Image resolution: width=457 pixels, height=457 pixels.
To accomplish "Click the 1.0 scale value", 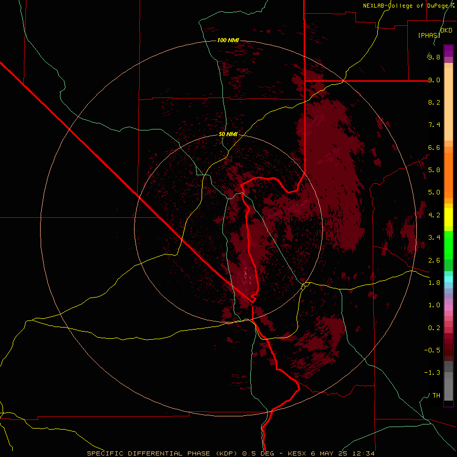I will pos(434,305).
